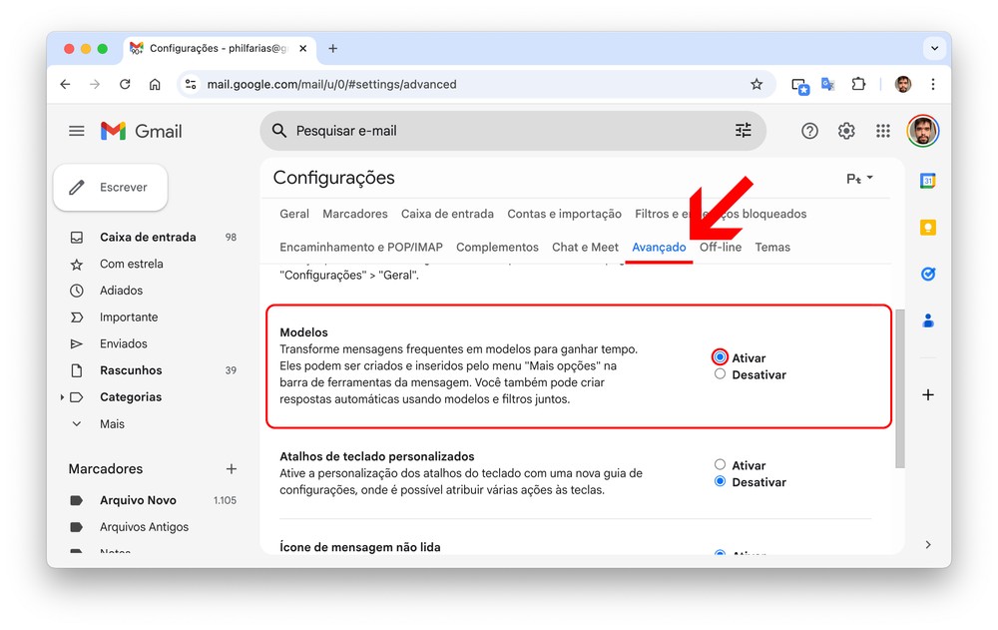Open Chrome three-dot menu

pos(933,84)
